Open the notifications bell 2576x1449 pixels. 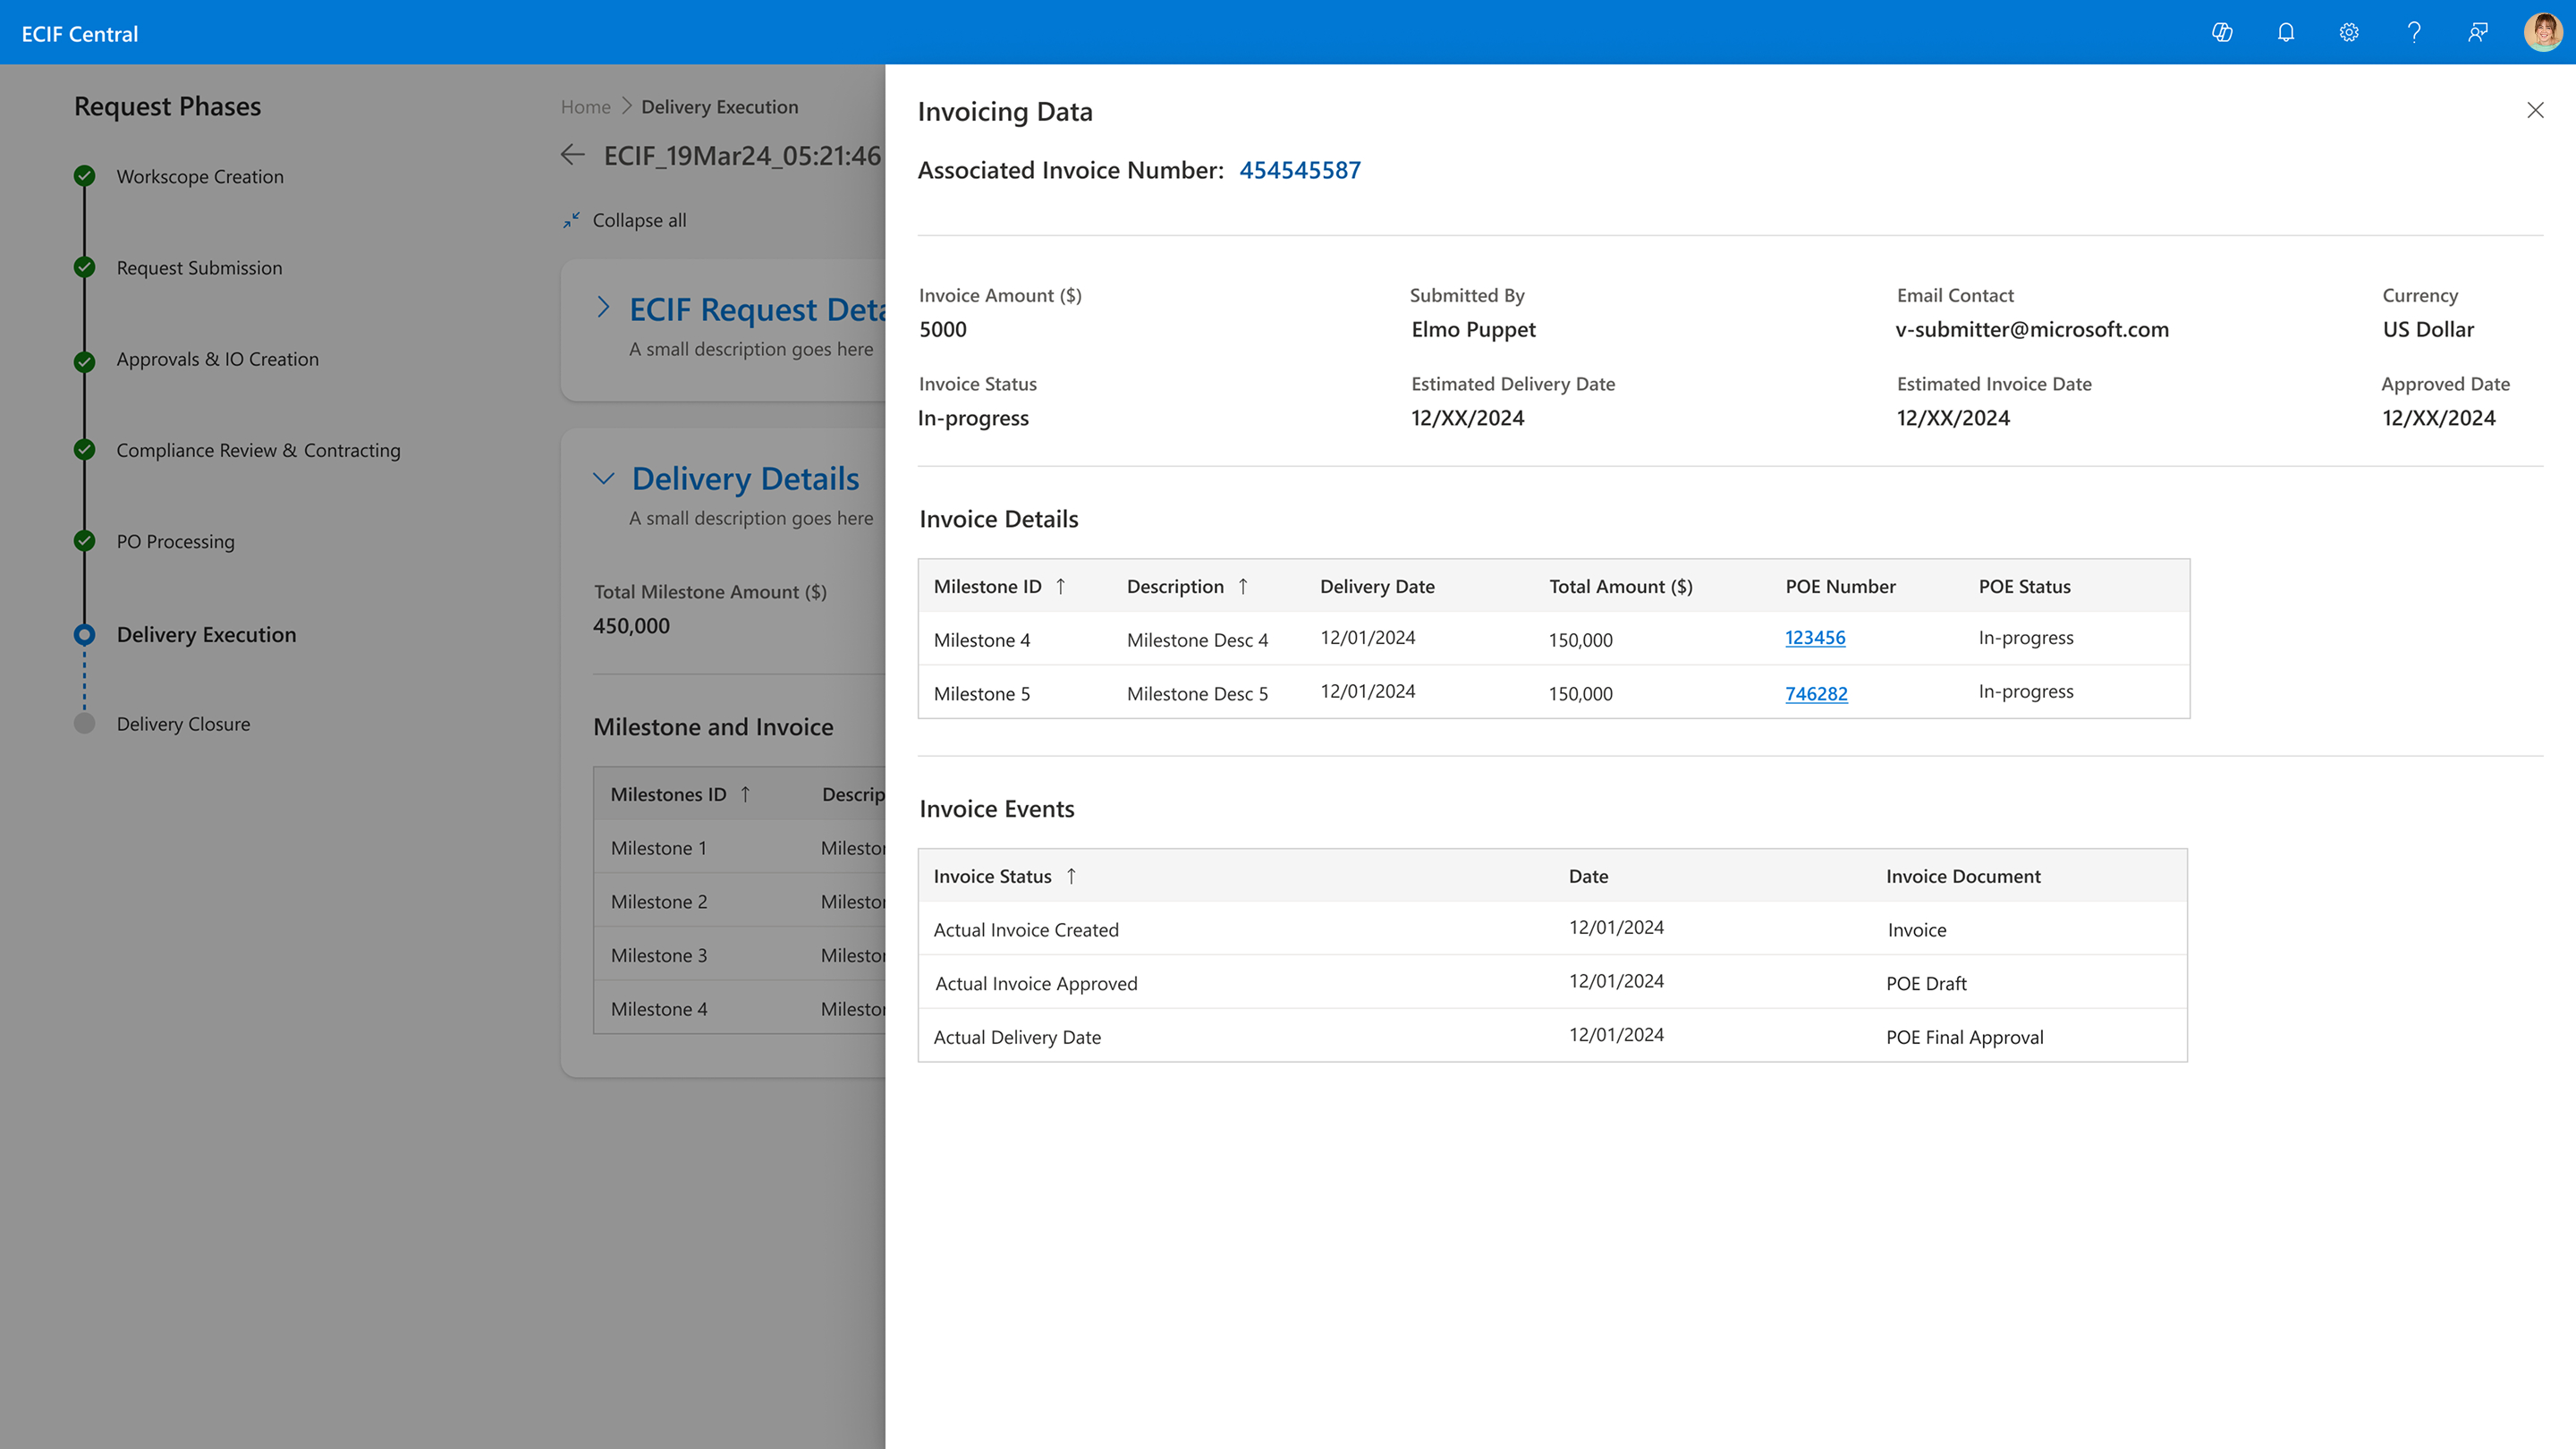pos(2286,33)
